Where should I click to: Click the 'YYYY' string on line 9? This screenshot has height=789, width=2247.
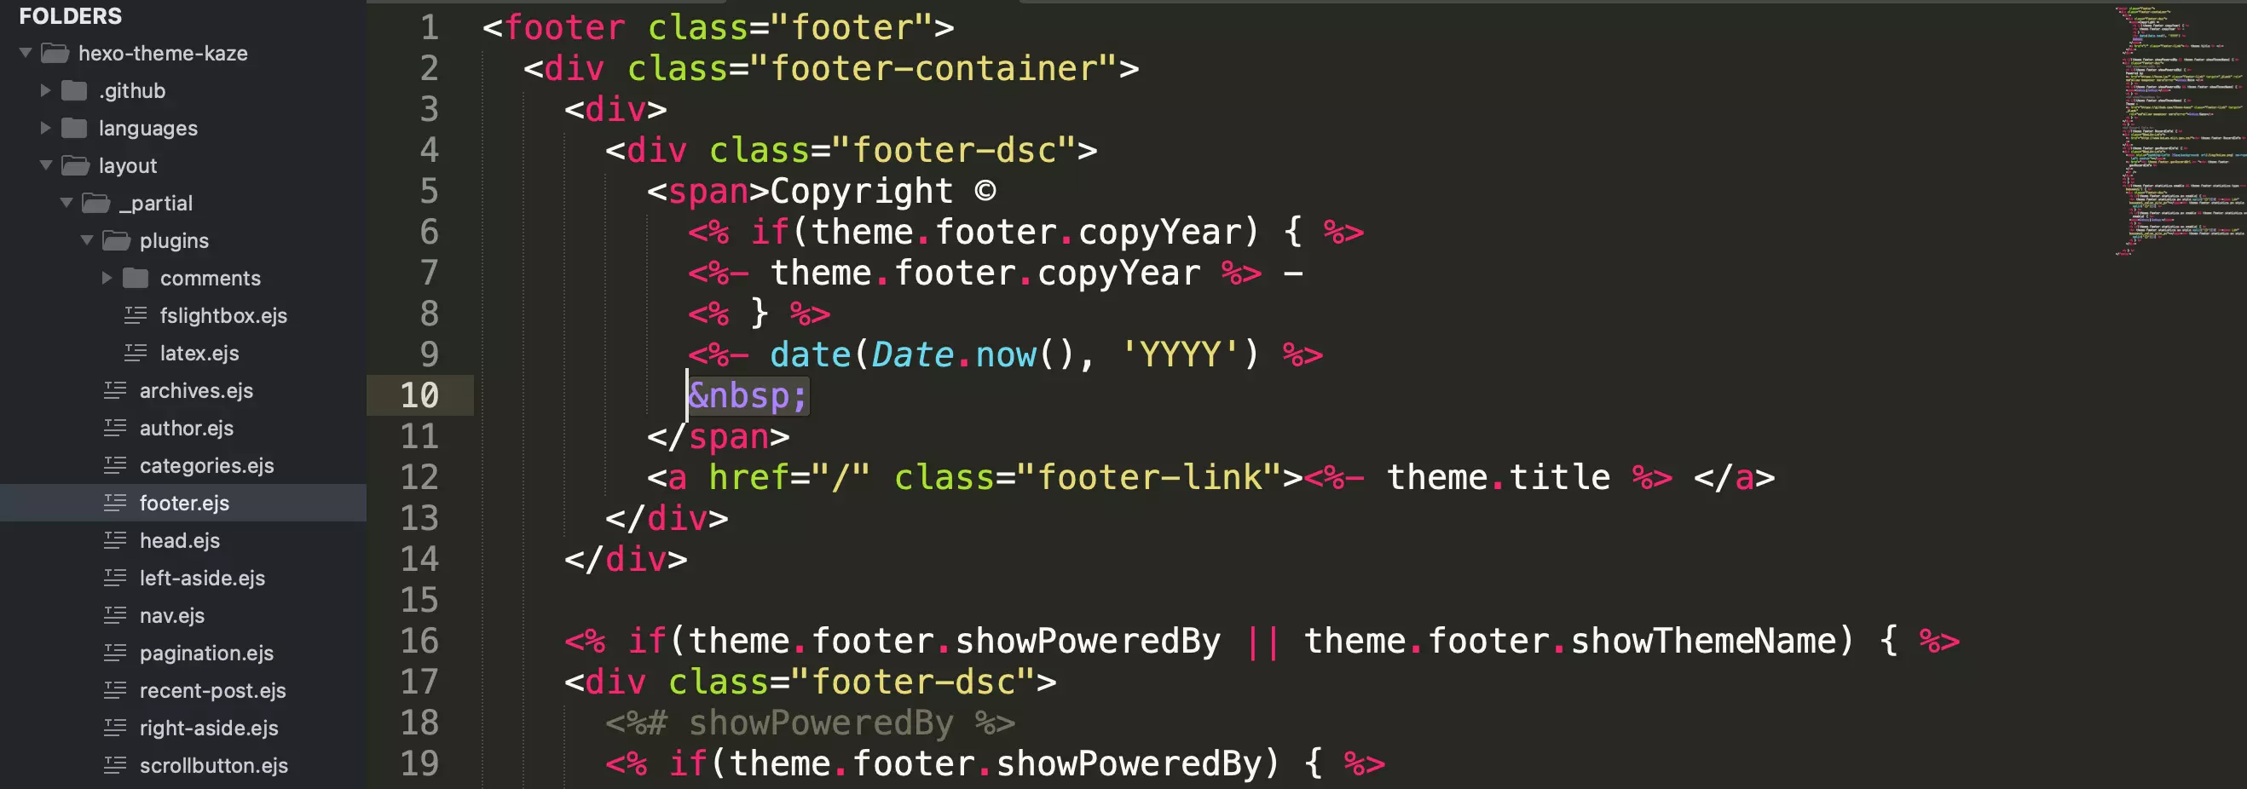click(1181, 354)
